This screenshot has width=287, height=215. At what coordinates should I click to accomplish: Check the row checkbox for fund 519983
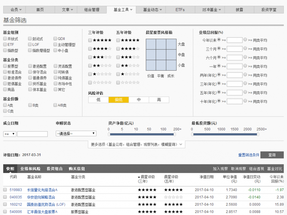[x=5, y=189]
